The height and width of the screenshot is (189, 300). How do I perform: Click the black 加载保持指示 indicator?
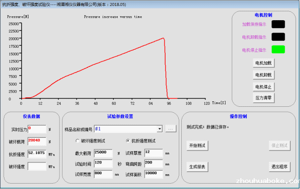[x=278, y=24]
